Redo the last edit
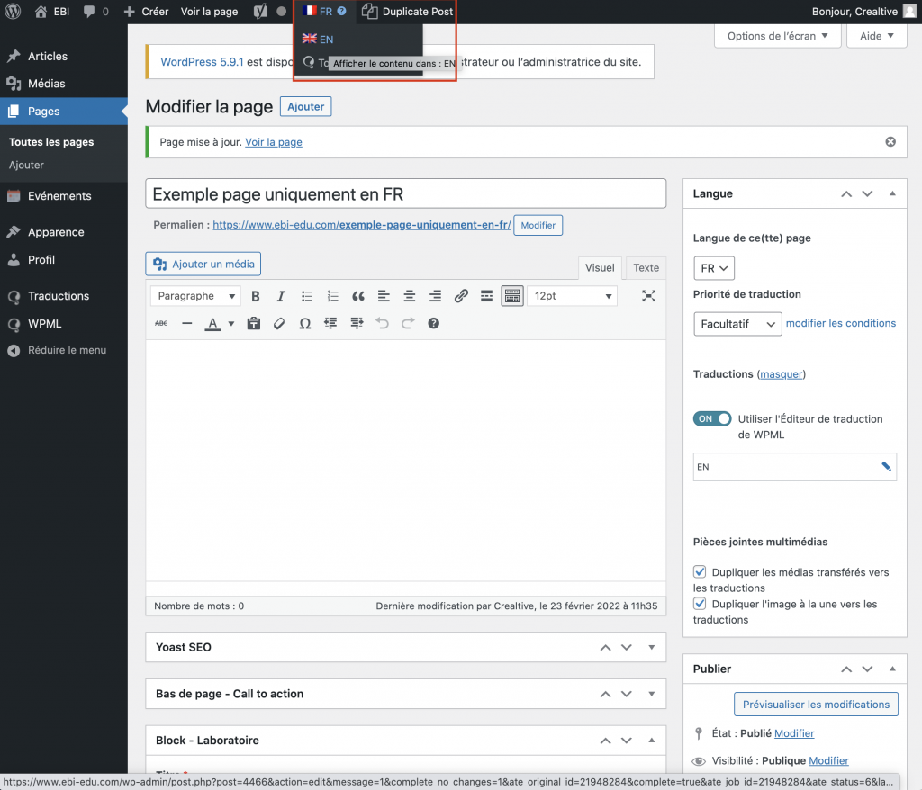This screenshot has height=790, width=922. click(x=408, y=323)
